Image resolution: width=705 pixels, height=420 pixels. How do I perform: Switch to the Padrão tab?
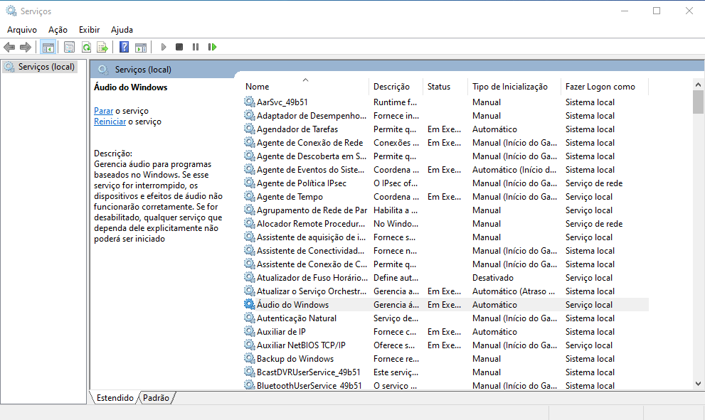click(x=156, y=397)
